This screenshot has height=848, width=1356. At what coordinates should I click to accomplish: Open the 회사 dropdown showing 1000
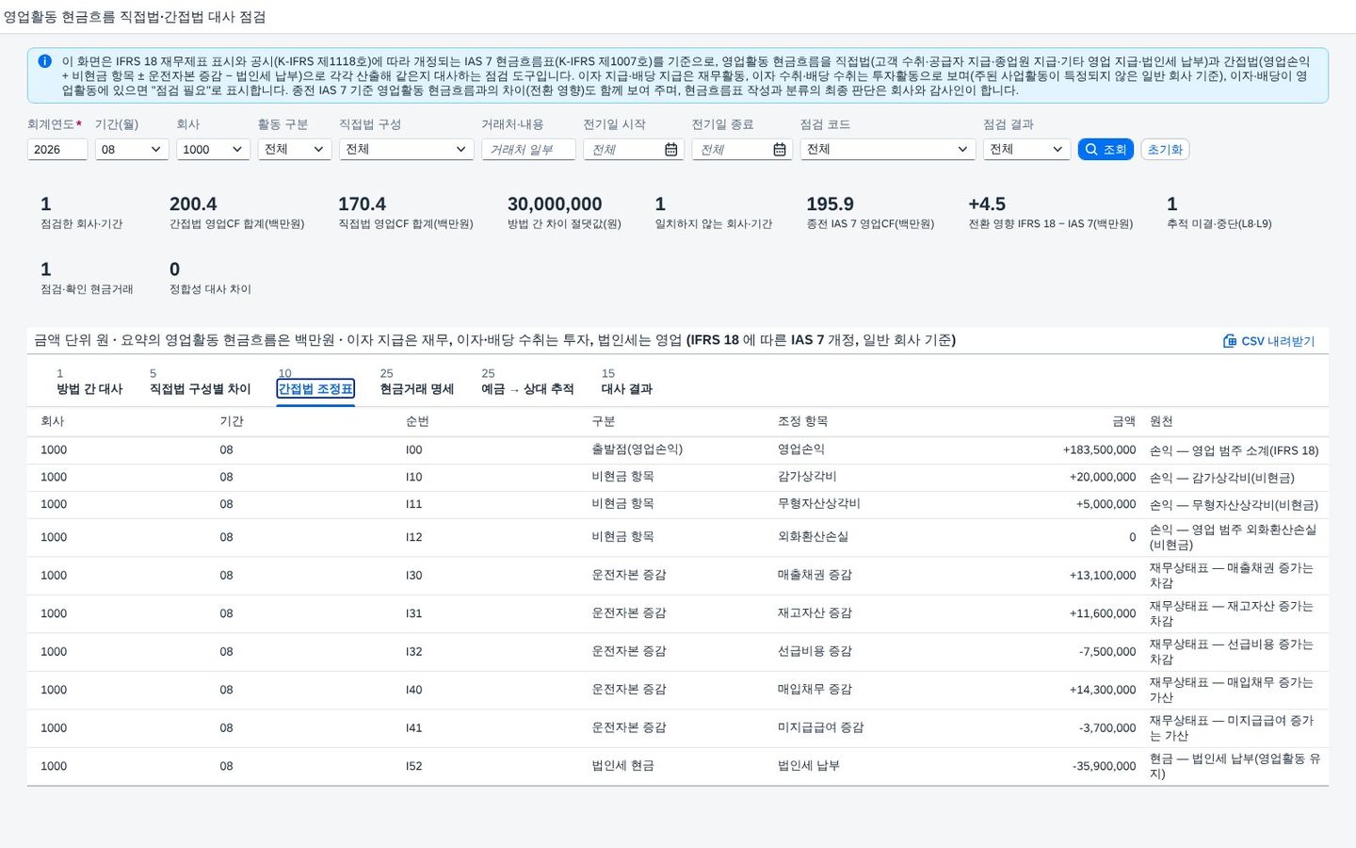click(x=213, y=150)
